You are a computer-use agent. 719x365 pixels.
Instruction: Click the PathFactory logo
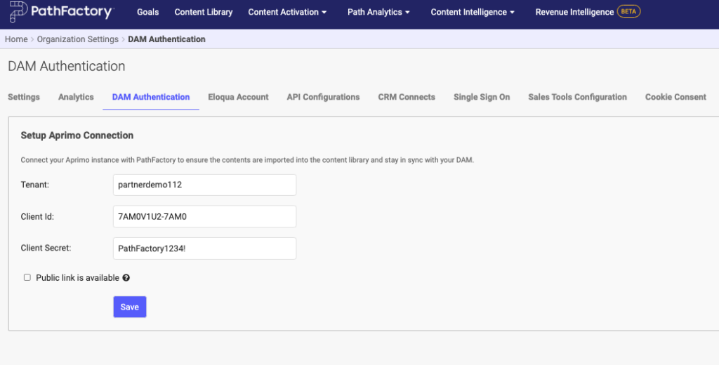[x=62, y=12]
